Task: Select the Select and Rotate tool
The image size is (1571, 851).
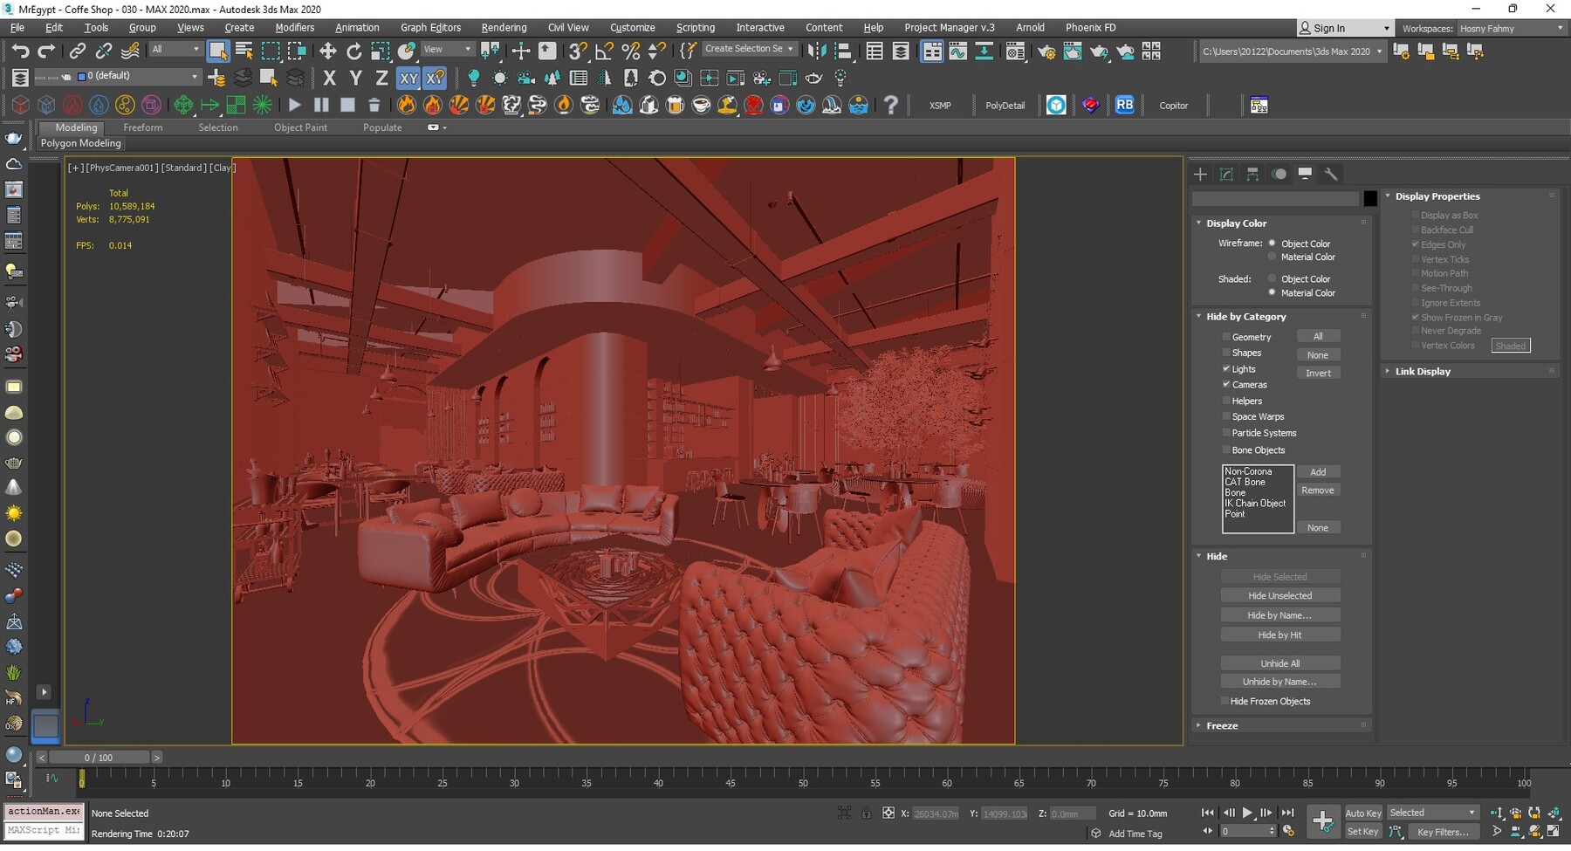Action: click(353, 50)
